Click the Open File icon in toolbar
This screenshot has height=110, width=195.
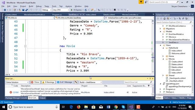(x=20, y=10)
